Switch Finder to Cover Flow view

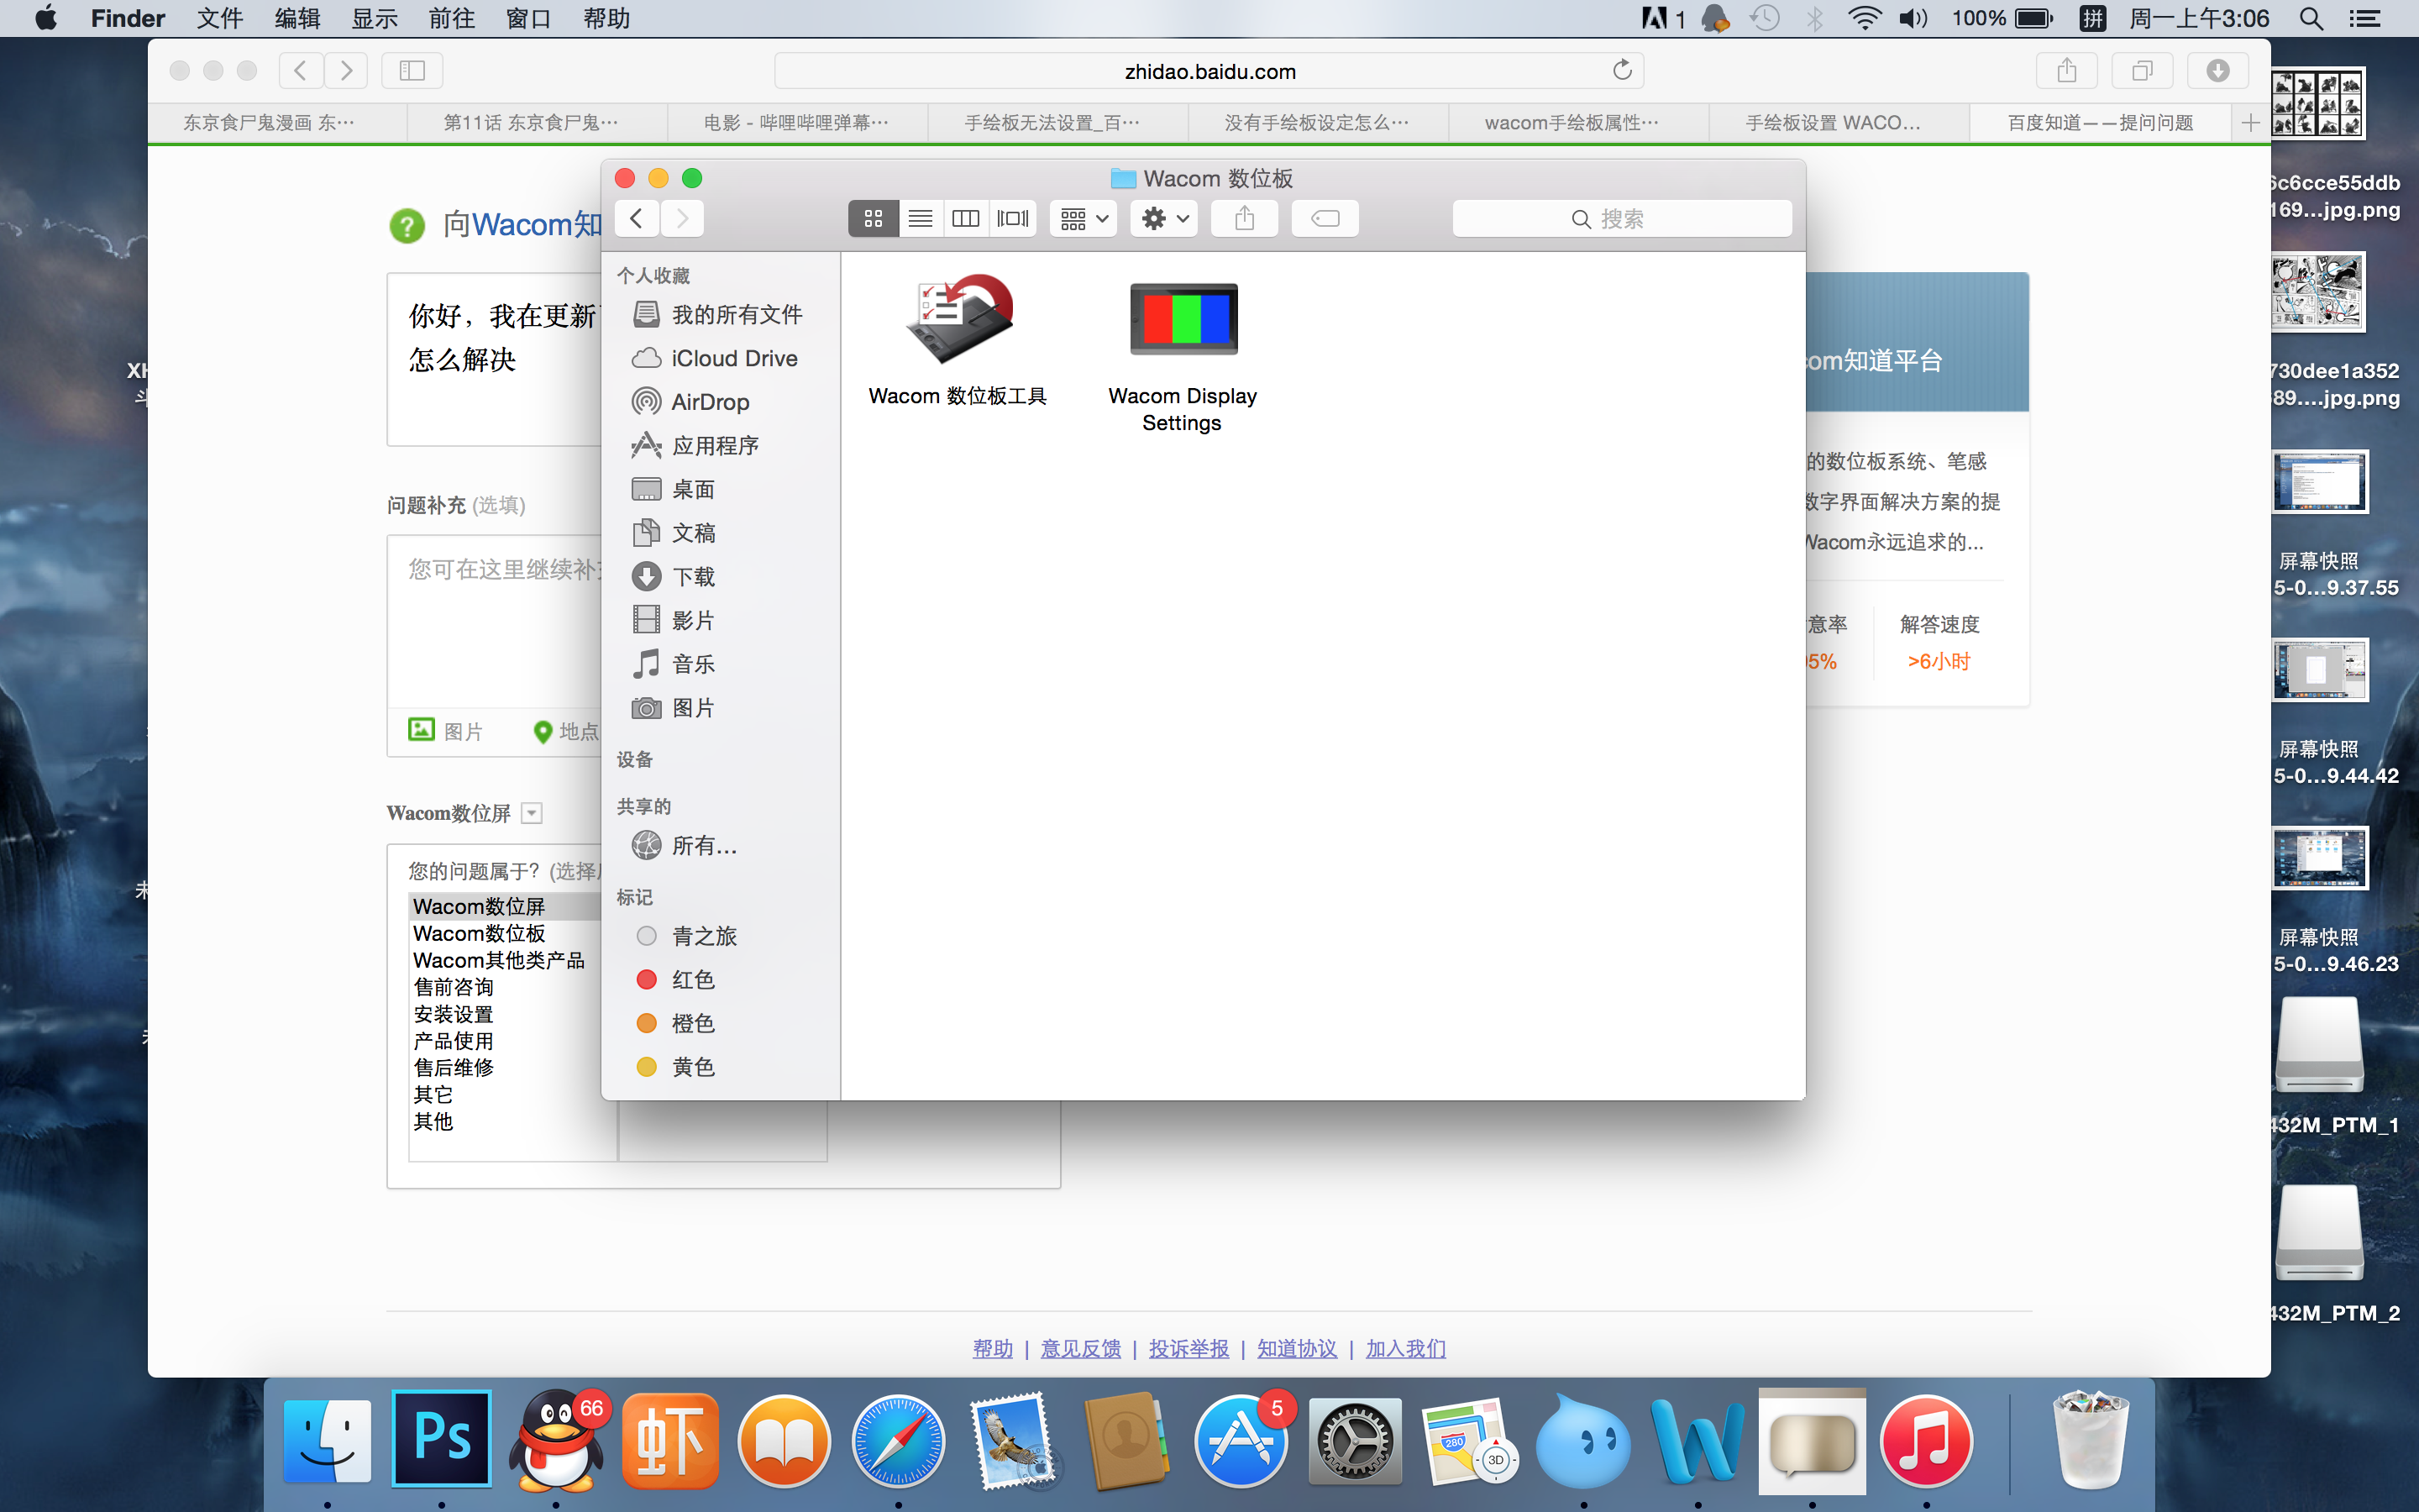click(1013, 218)
